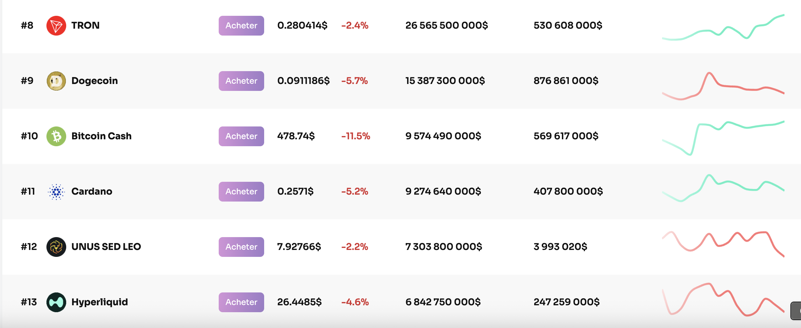801x328 pixels.
Task: Click Acheter button for UNUS SED LEO
Action: tap(241, 247)
